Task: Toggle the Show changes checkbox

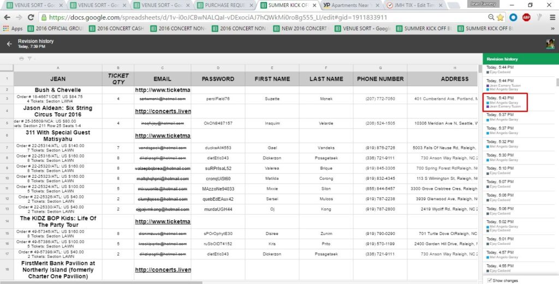Action: pyautogui.click(x=489, y=280)
